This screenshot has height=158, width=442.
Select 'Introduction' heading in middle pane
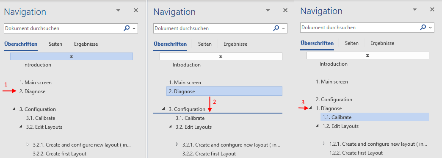[x=187, y=65]
